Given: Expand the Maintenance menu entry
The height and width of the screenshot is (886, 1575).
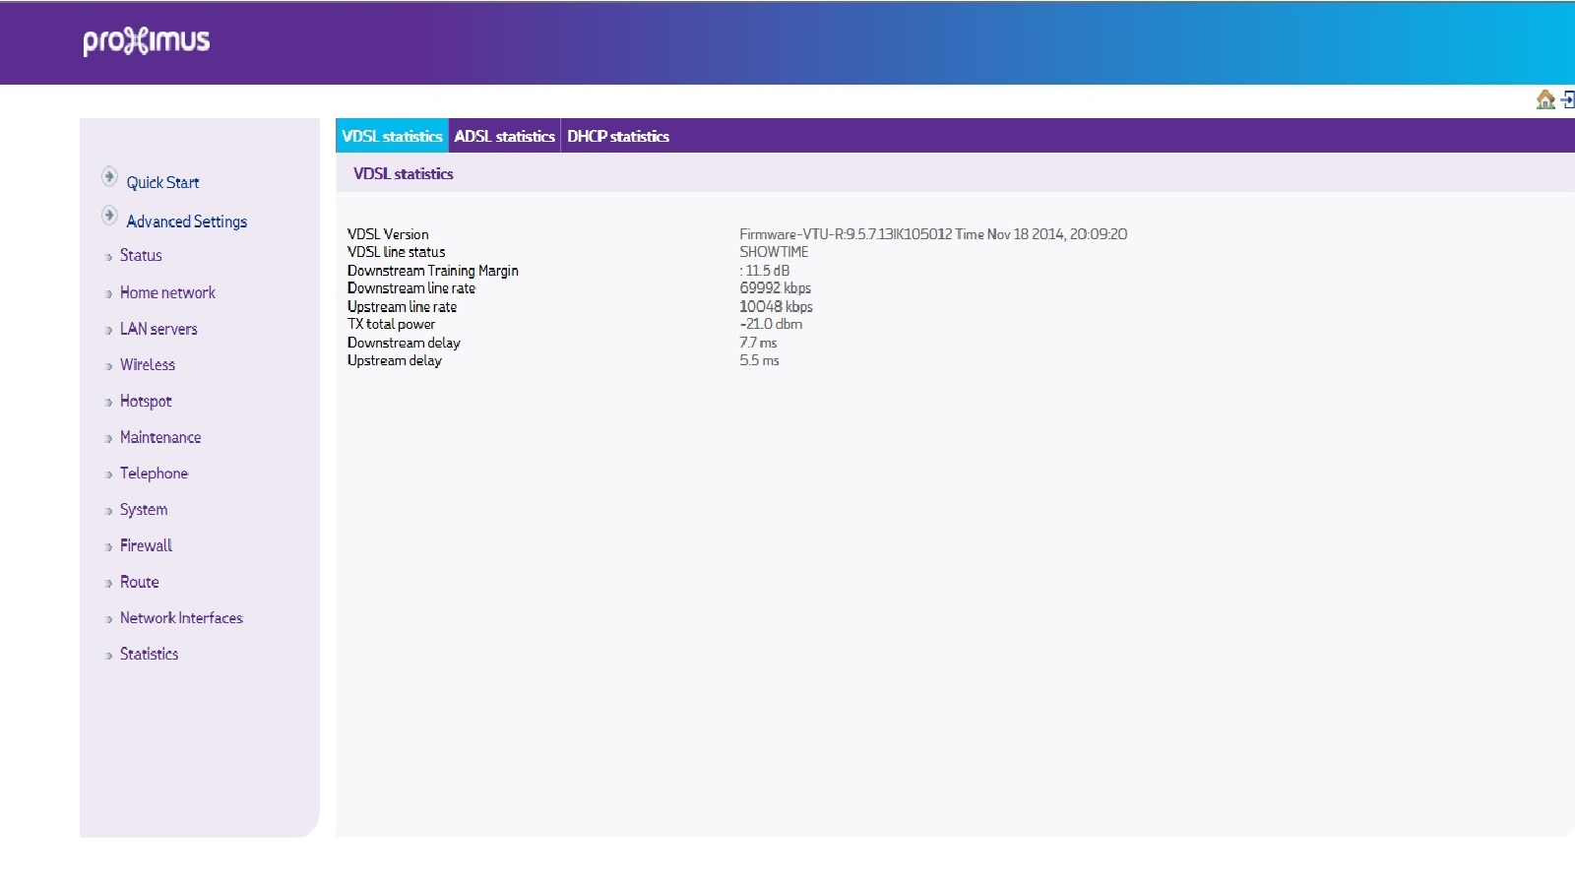Looking at the screenshot, I should (x=160, y=438).
